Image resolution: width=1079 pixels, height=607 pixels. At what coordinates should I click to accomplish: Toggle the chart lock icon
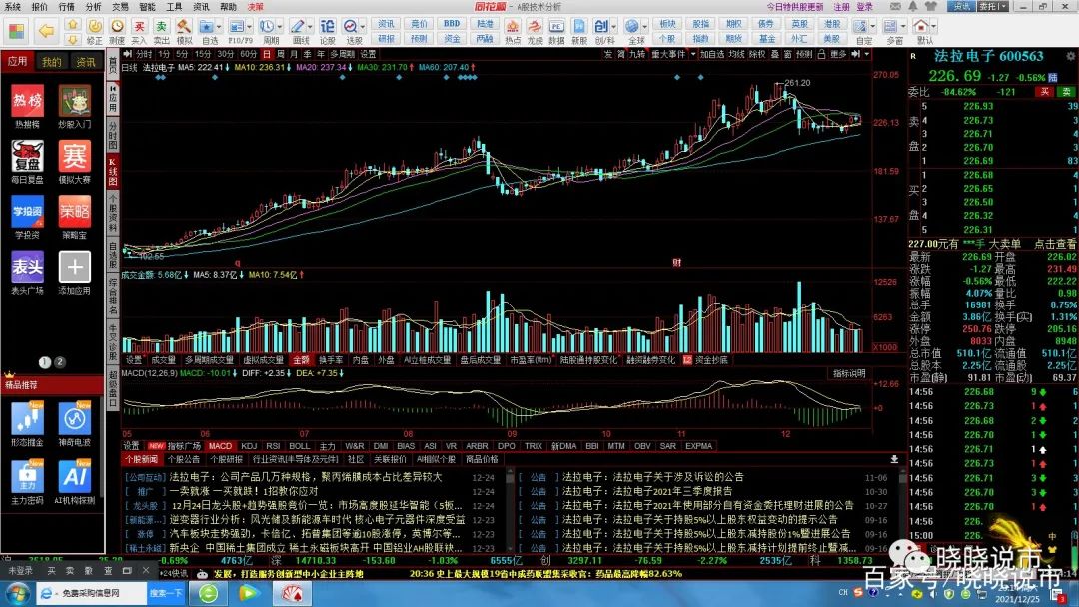[x=819, y=54]
